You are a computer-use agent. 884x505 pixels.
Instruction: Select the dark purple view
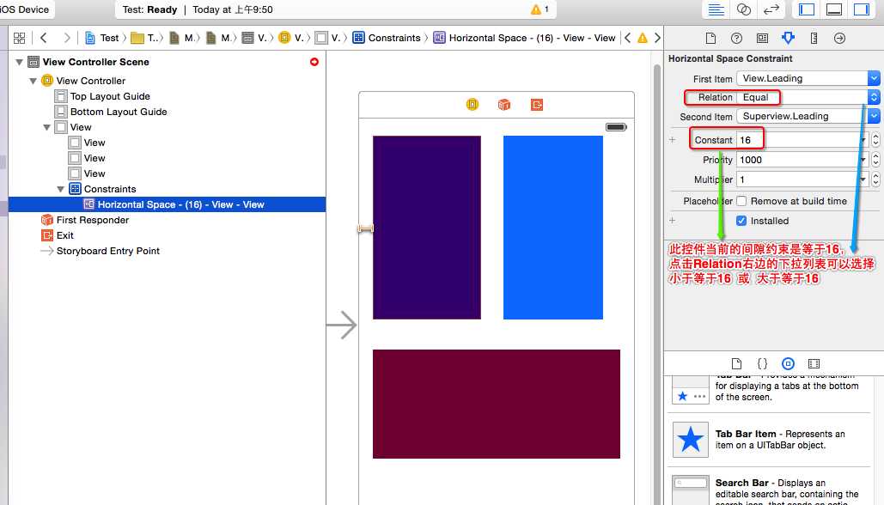(x=427, y=227)
